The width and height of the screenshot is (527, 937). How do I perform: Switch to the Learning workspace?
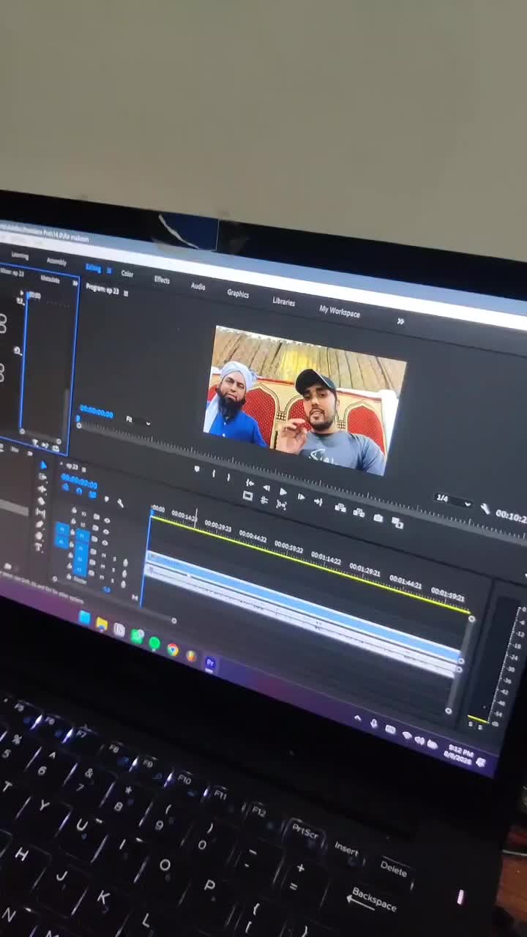20,256
